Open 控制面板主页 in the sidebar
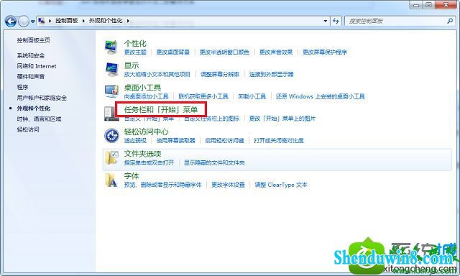Viewport: 460px width, 276px height. (34, 40)
